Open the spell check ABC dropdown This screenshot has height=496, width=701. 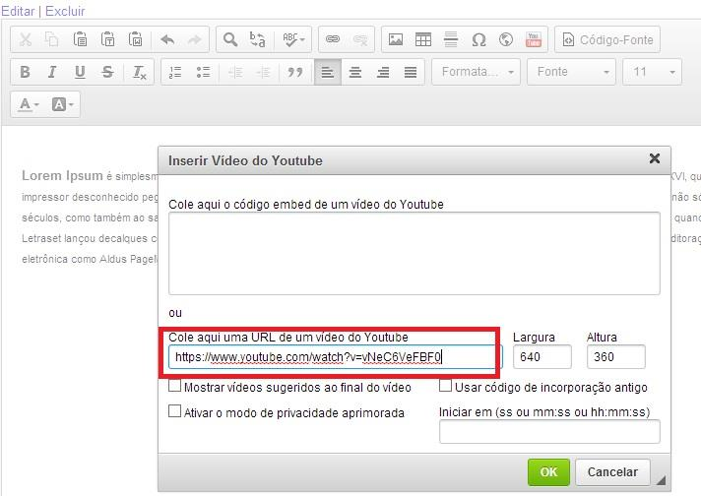point(293,39)
